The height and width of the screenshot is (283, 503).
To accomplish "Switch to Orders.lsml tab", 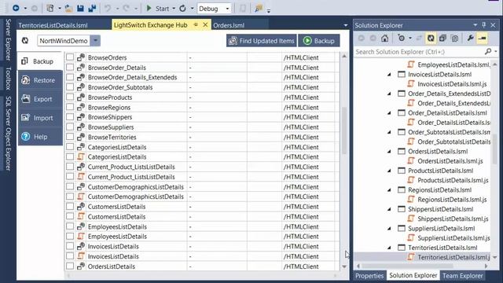I will (229, 25).
